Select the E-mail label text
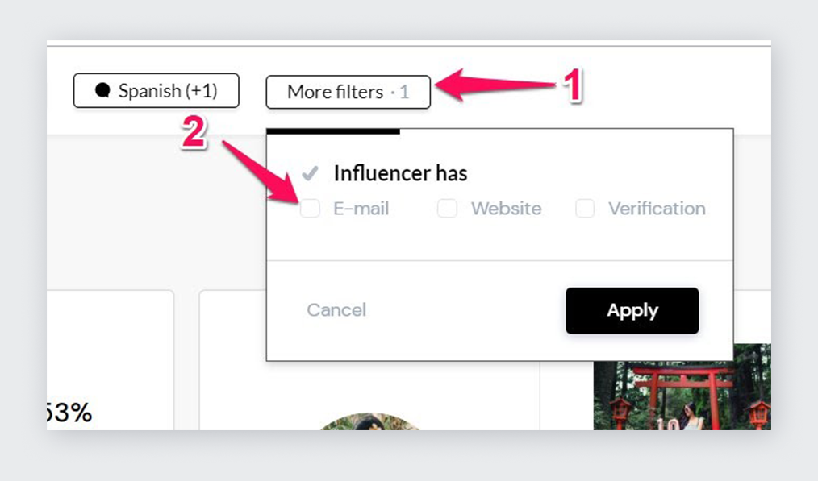 tap(361, 209)
